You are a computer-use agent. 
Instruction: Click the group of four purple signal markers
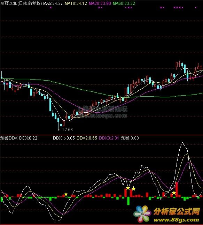coord(178,8)
